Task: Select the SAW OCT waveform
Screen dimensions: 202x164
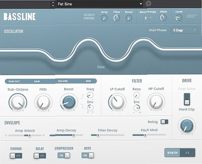Action: click(14, 81)
